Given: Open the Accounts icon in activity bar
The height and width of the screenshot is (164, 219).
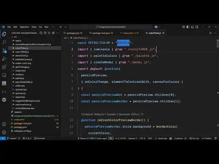Looking at the screenshot, I should [x=4, y=124].
